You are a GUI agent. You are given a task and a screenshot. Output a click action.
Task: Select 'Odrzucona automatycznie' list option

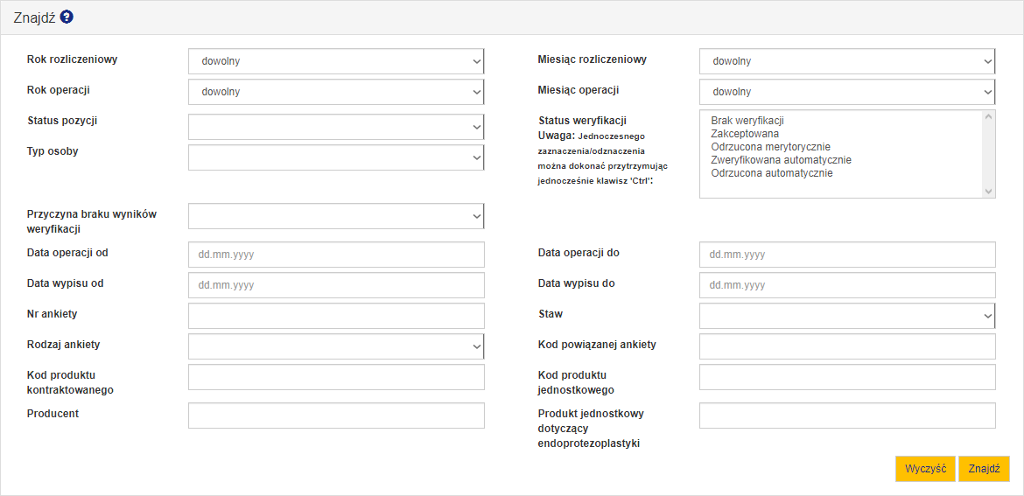[771, 173]
